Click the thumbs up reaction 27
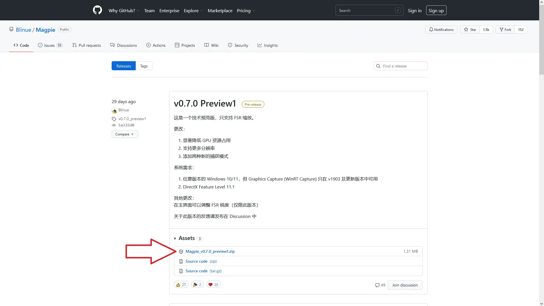Screen dimensions: 544x306 pyautogui.click(x=181, y=284)
